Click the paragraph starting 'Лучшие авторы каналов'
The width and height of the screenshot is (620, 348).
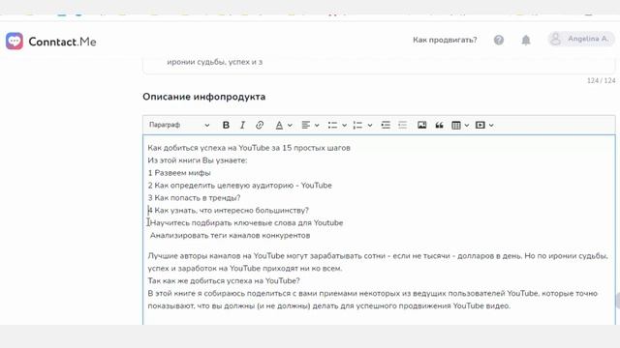pos(378,262)
